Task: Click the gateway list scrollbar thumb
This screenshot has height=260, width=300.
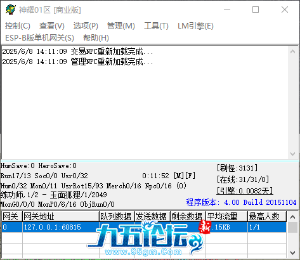Action: [292, 227]
